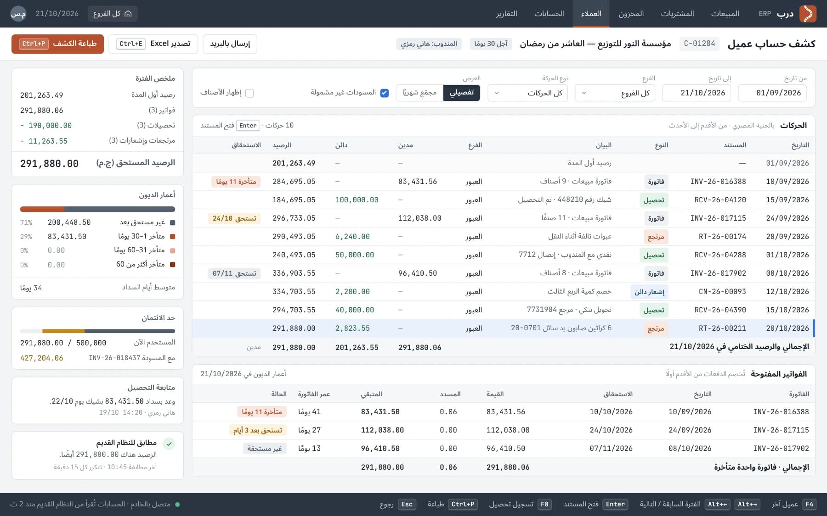Go to the 'العملاء' tab
Image resolution: width=827 pixels, height=516 pixels.
pos(591,14)
